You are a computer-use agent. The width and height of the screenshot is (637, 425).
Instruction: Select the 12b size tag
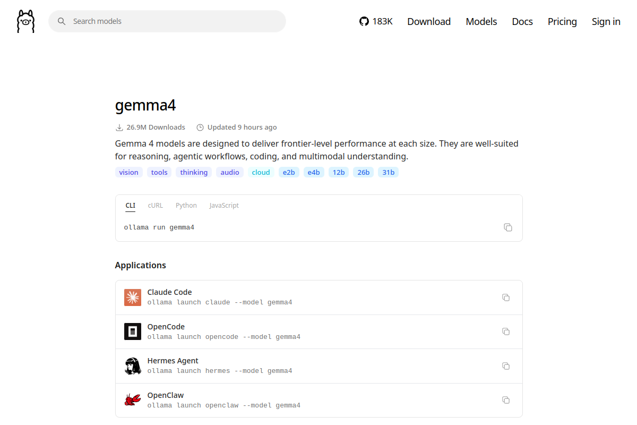click(x=339, y=172)
